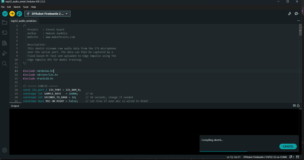Click the Ln 13, Col 21 status entry
Screen dimensions: 304x160
coord(233,157)
